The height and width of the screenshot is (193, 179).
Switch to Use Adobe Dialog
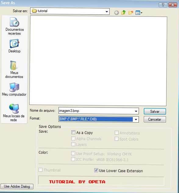click(x=17, y=187)
